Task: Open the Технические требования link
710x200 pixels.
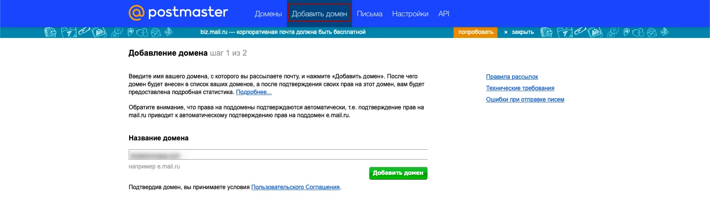Action: [520, 88]
